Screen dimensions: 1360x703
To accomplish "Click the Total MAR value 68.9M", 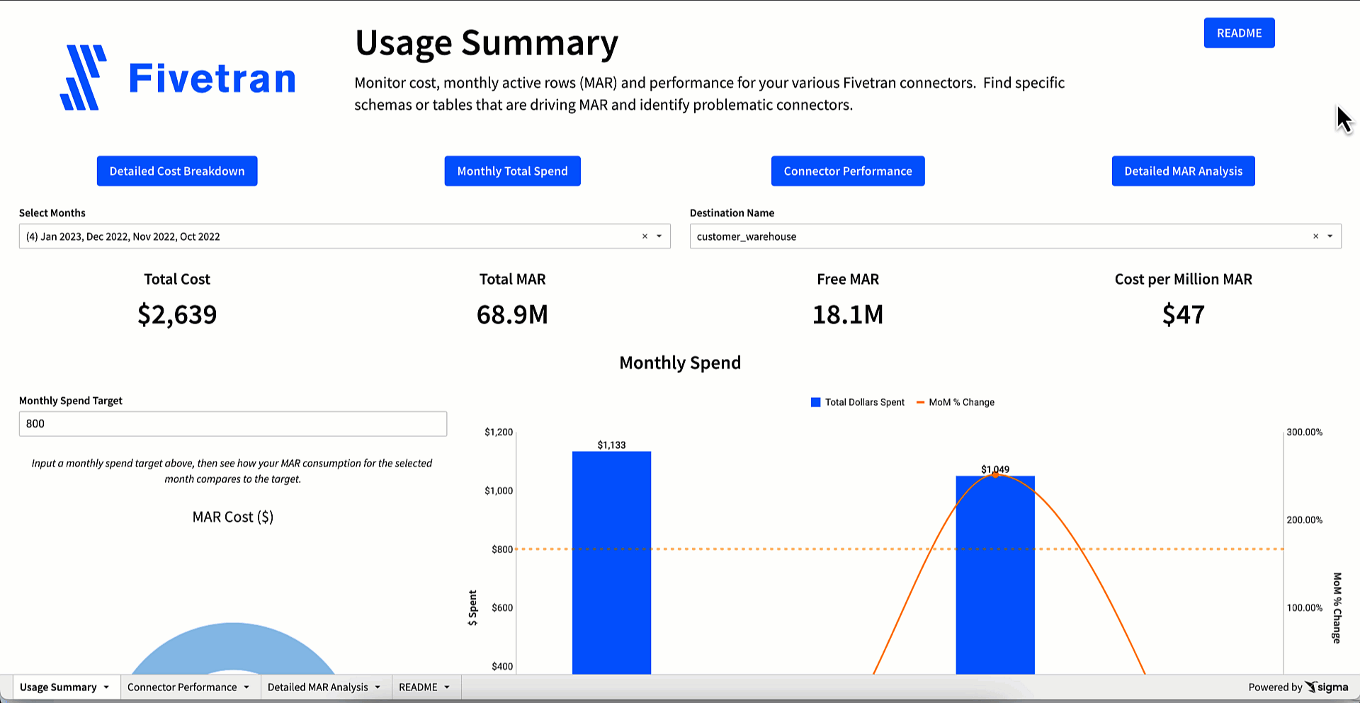I will (512, 314).
